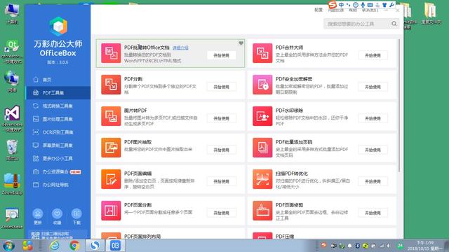Open 帮助 at the top bar
The height and width of the screenshot is (252, 449).
pos(353,10)
